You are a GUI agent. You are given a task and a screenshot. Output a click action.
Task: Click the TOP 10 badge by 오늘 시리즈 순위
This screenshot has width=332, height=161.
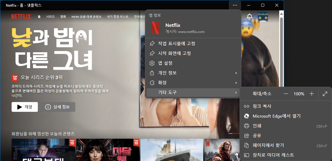click(15, 78)
